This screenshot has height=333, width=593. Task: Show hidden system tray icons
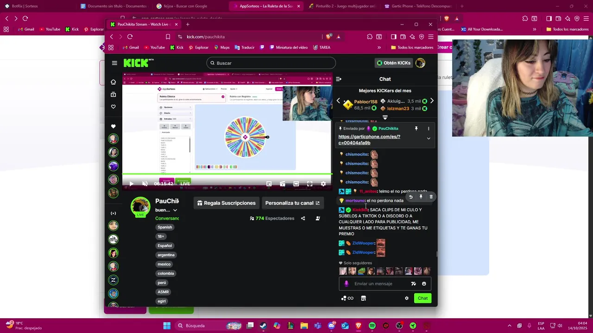point(509,326)
